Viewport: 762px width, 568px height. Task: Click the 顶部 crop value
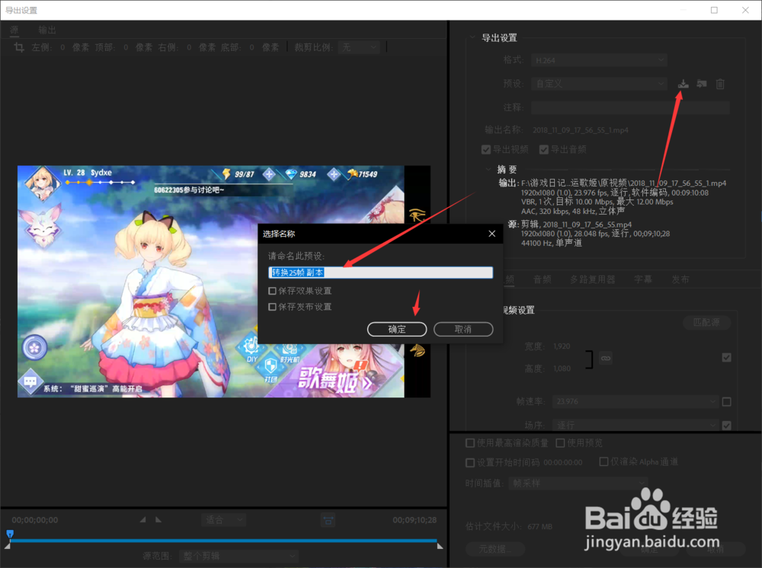point(126,47)
